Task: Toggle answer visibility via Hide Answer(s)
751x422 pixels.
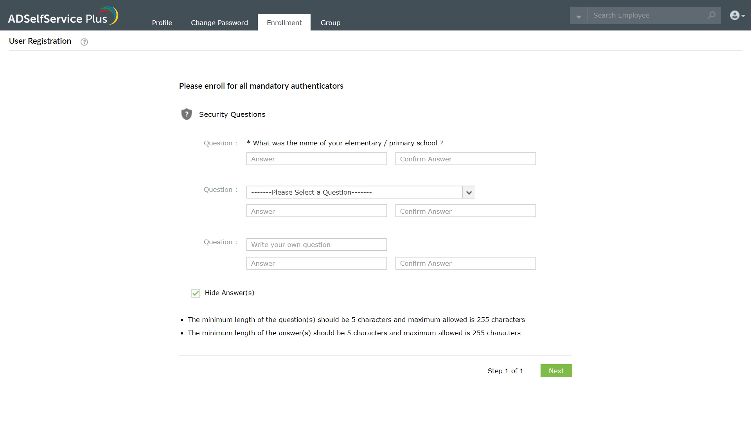Action: pyautogui.click(x=196, y=293)
